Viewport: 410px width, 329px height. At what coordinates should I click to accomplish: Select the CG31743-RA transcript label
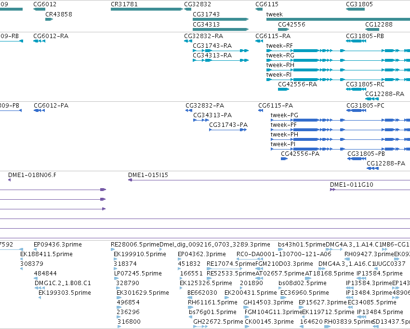coord(212,45)
